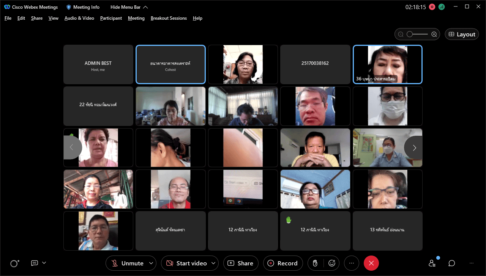
Task: Open More options ellipsis in control bar
Action: [351, 263]
